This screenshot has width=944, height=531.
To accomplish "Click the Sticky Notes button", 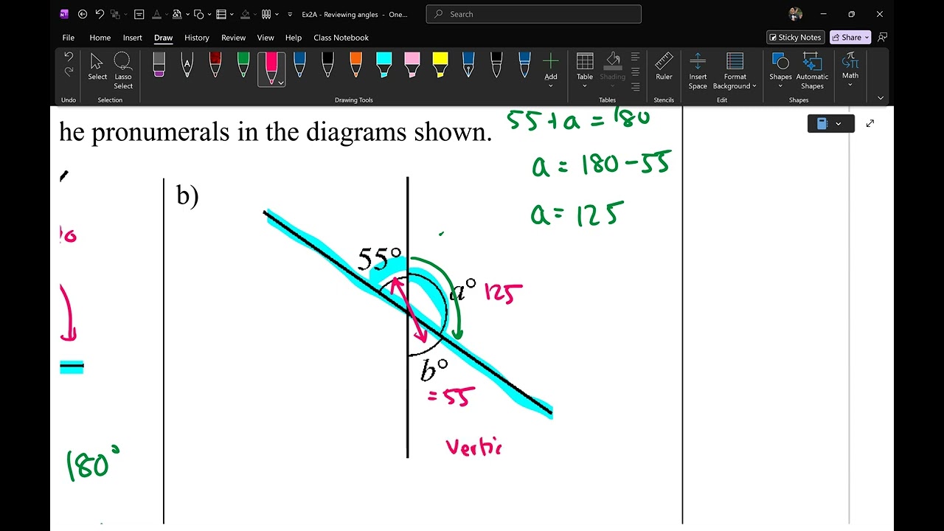I will 795,37.
